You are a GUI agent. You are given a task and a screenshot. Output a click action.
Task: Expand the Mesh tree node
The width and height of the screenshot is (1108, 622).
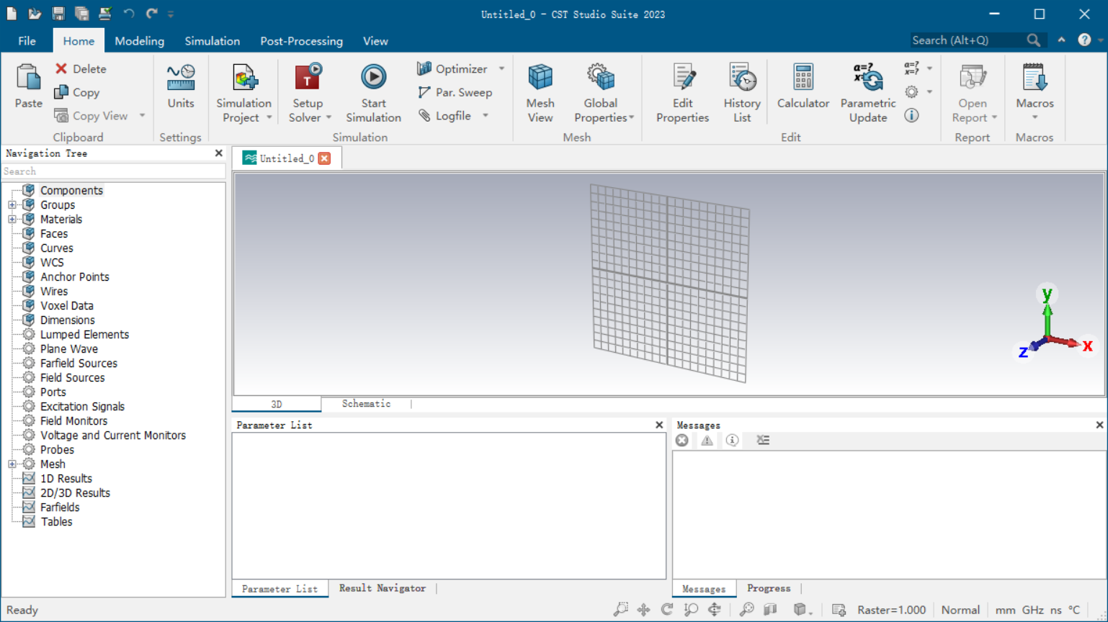tap(12, 464)
